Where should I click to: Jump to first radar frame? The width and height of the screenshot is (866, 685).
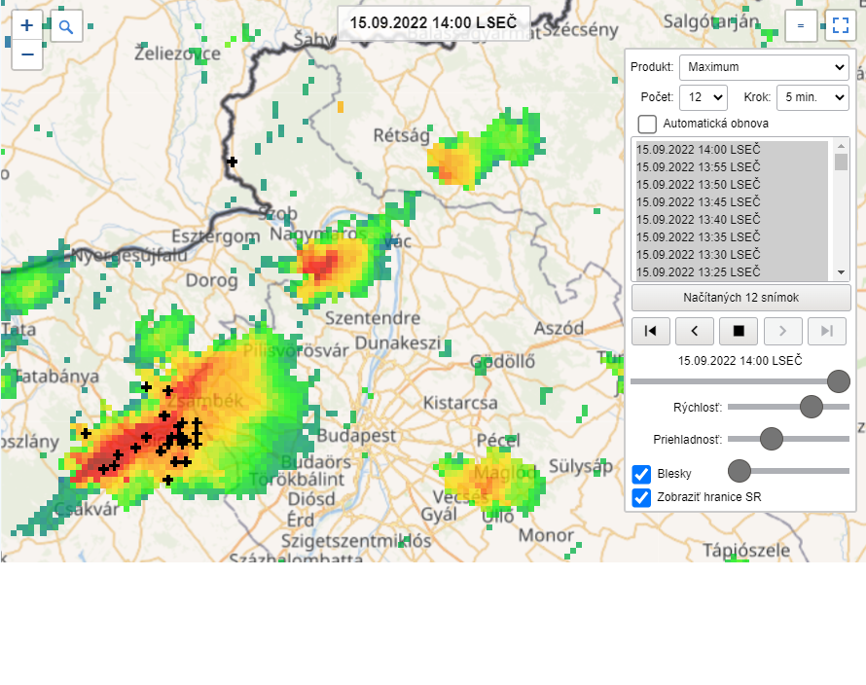(x=651, y=331)
